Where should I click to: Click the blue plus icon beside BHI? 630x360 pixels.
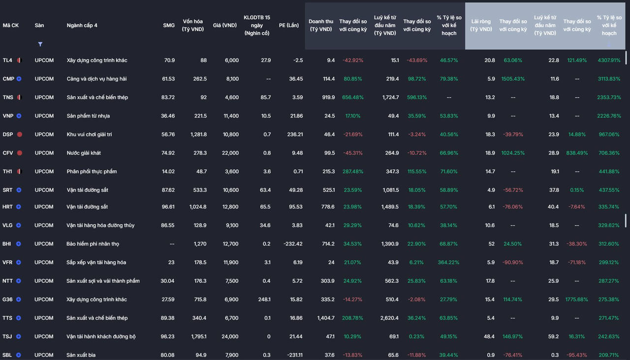[x=19, y=244]
